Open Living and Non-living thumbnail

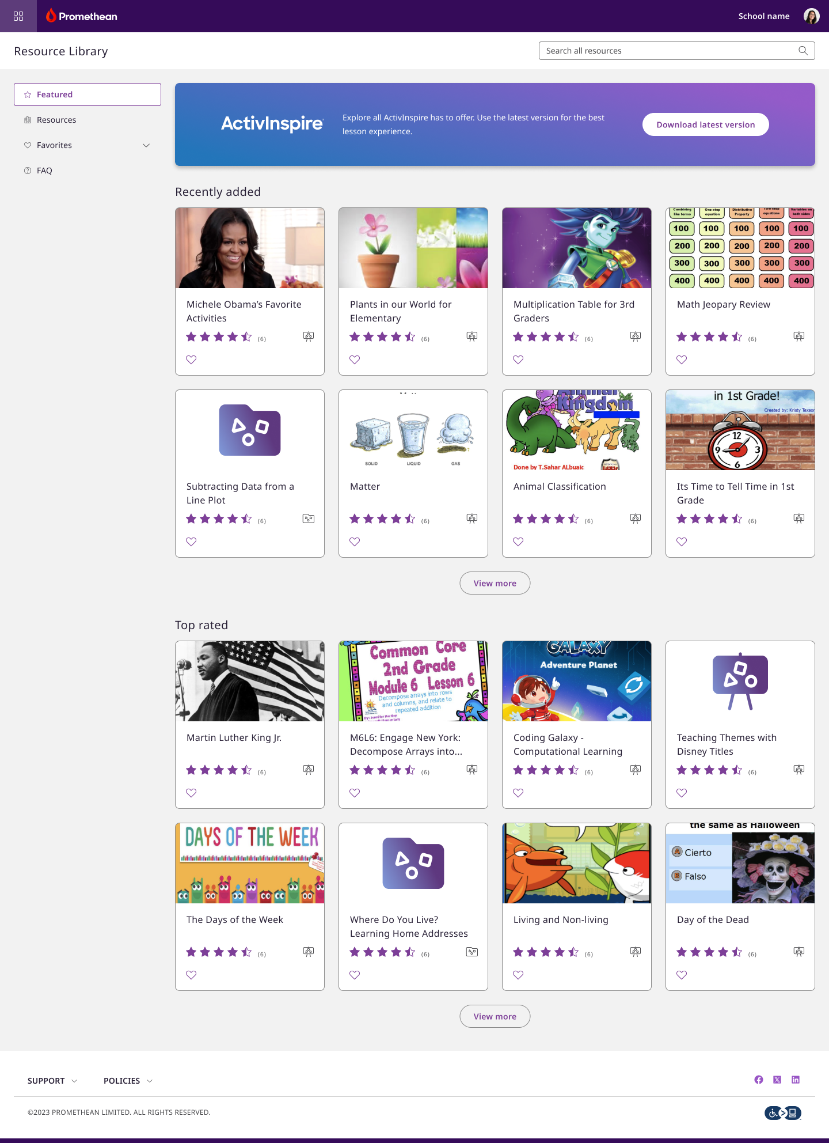point(577,863)
